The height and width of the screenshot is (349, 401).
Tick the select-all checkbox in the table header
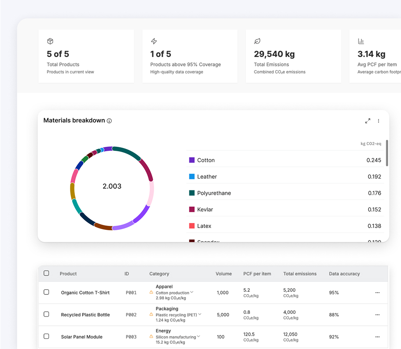click(x=46, y=273)
